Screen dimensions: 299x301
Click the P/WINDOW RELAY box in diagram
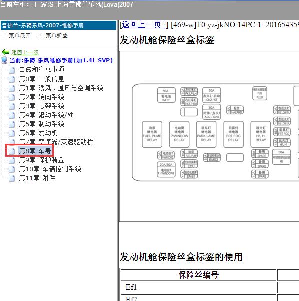pos(179,134)
